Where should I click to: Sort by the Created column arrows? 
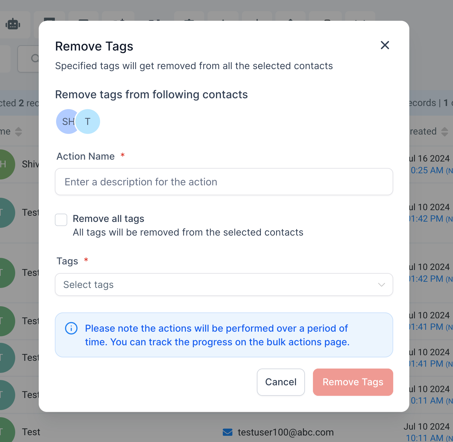(x=445, y=131)
